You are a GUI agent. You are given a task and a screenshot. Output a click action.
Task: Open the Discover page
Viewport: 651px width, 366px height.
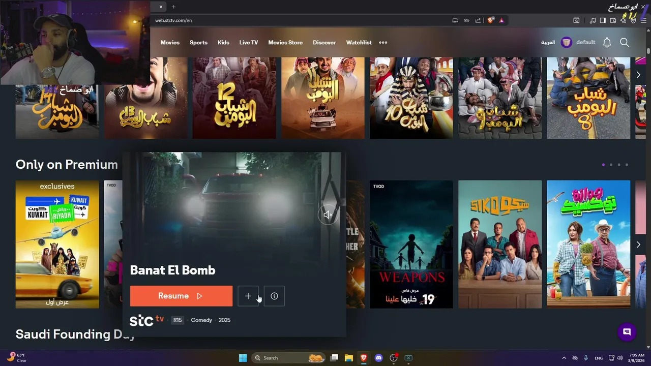click(x=324, y=43)
